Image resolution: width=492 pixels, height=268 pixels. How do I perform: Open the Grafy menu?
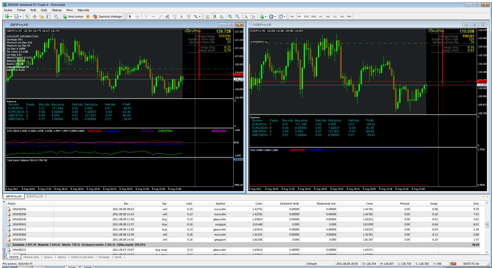44,10
